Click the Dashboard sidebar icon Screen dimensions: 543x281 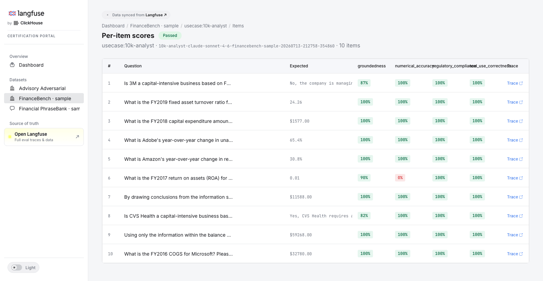click(12, 65)
